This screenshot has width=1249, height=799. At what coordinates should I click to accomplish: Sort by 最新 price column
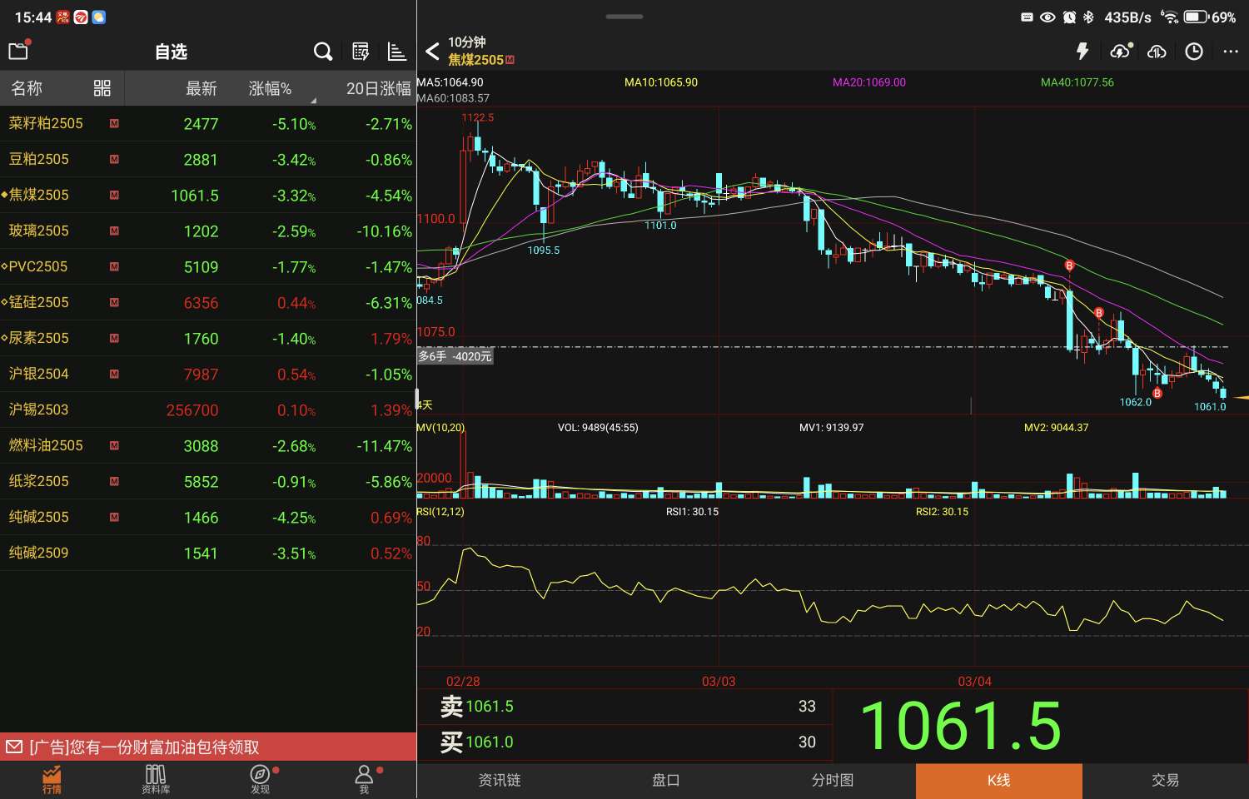[x=201, y=88]
